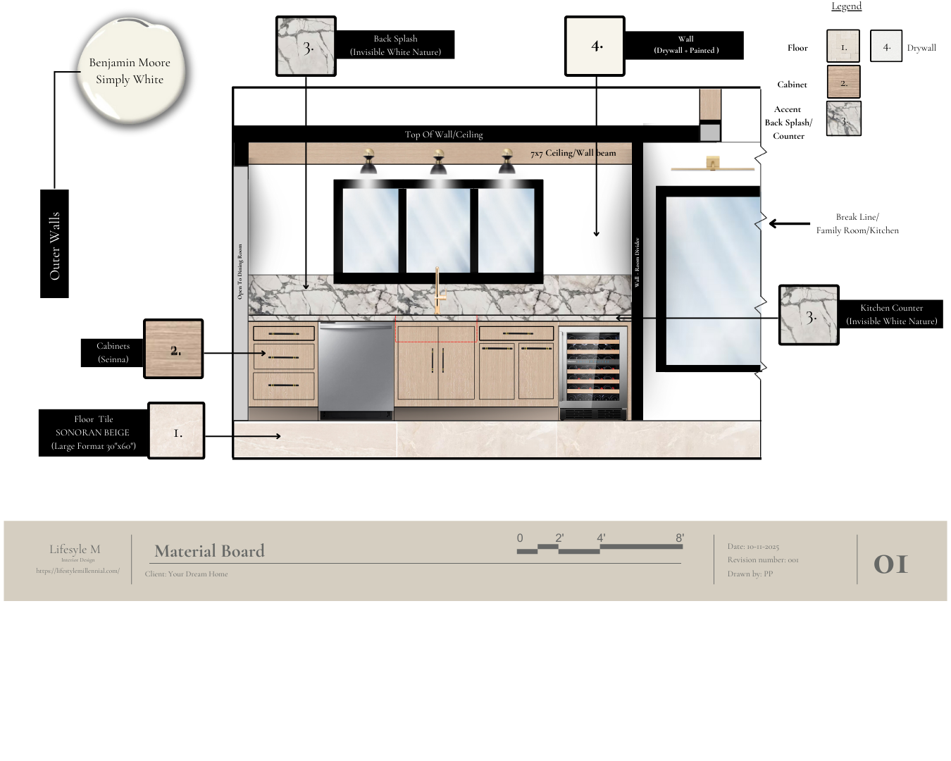951x761 pixels.
Task: Click the brass kitchen faucet
Action: point(437,290)
